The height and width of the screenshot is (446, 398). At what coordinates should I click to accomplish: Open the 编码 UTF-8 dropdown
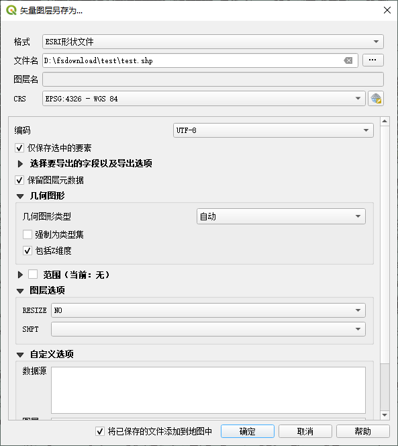273,130
